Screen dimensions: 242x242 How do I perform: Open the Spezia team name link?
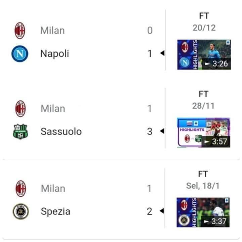pos(55,211)
